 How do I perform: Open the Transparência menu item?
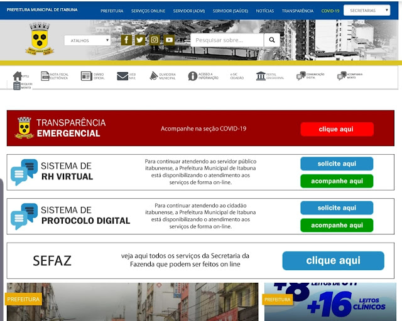coord(297,11)
